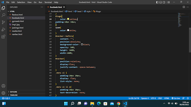Screen dimensions: 191x107
Task: Change encoding via UTF-8 status
Action: click(153, 98)
